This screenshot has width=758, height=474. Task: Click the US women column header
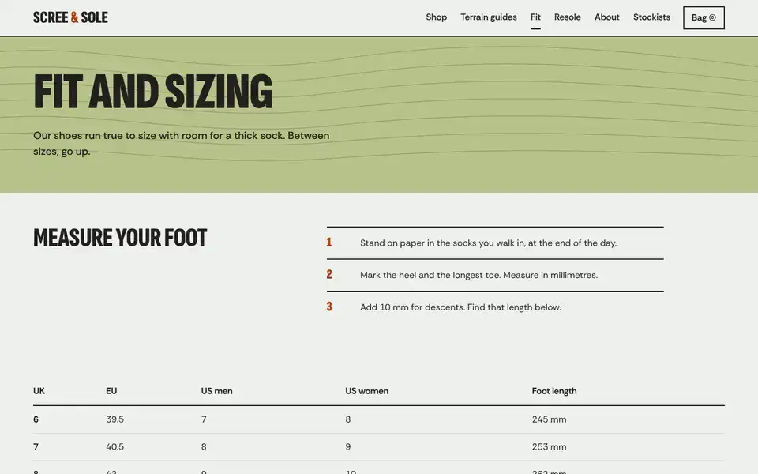(366, 391)
